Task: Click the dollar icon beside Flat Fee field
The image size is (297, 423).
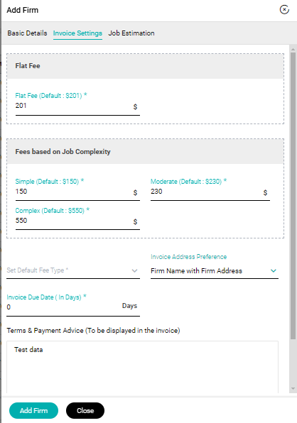Action: (x=135, y=107)
